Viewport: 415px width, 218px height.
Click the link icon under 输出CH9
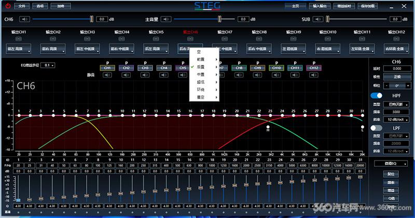pos(293,39)
